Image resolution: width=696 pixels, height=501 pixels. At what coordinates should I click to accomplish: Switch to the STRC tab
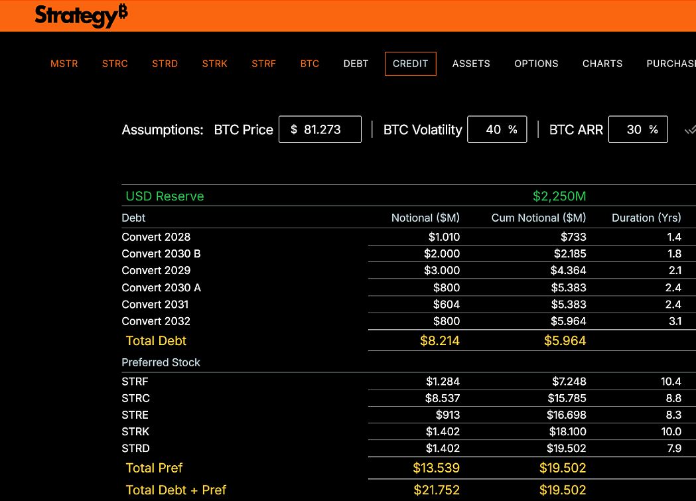click(x=115, y=64)
